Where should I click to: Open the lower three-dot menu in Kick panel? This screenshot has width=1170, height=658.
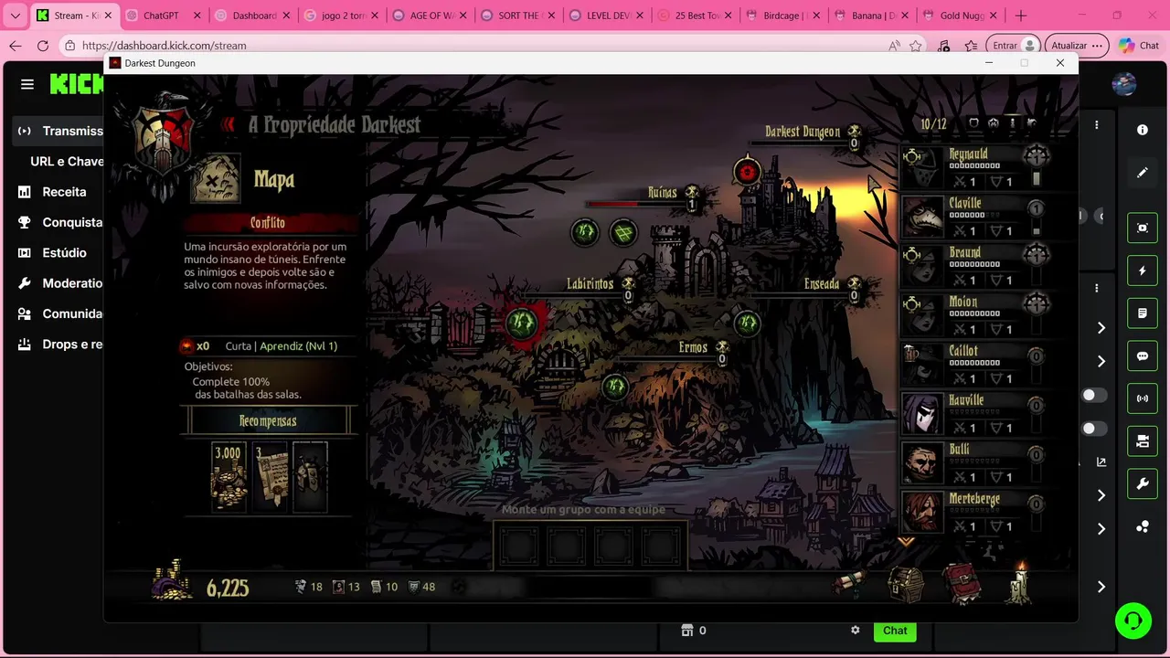pos(1097,288)
